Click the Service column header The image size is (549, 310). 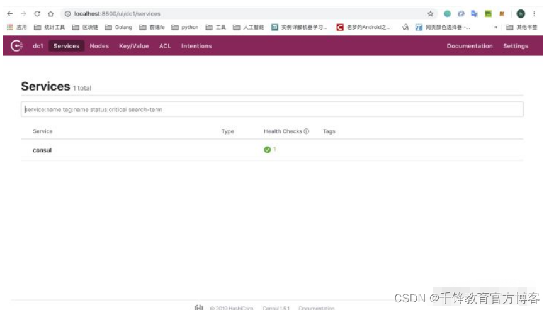pyautogui.click(x=42, y=131)
